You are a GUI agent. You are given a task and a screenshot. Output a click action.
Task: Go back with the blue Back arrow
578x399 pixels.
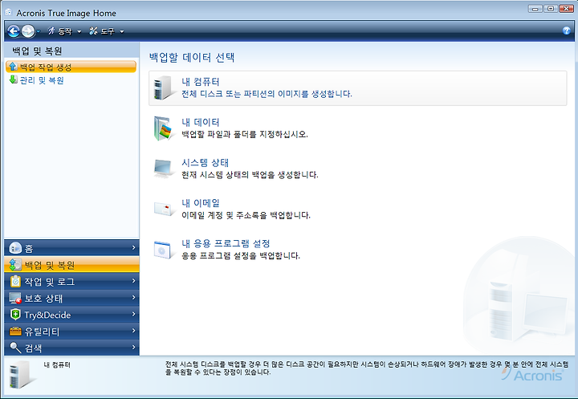[14, 31]
